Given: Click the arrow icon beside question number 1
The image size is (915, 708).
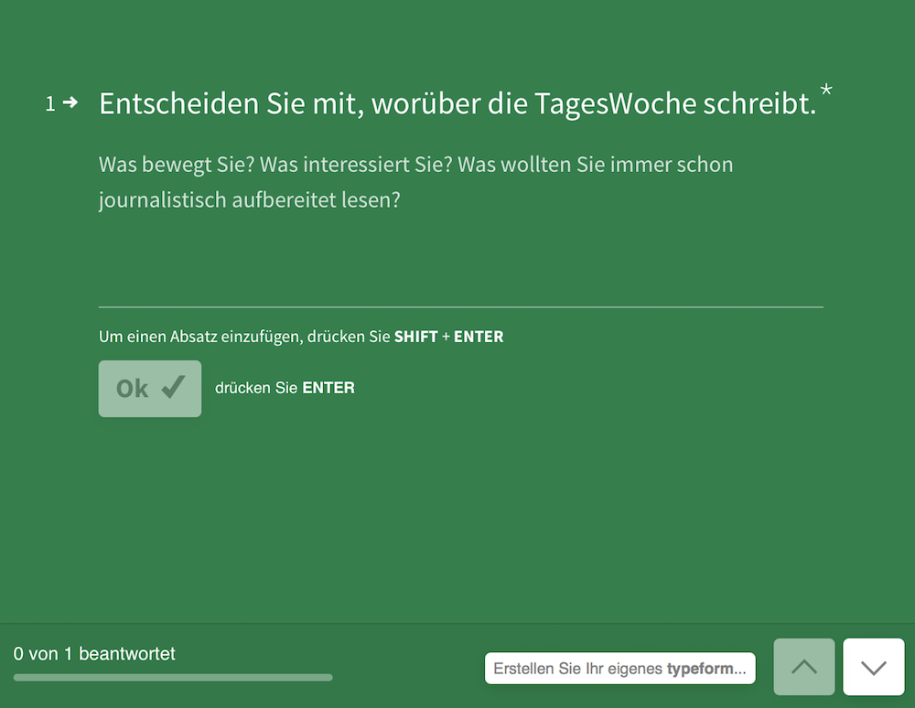Looking at the screenshot, I should [70, 102].
